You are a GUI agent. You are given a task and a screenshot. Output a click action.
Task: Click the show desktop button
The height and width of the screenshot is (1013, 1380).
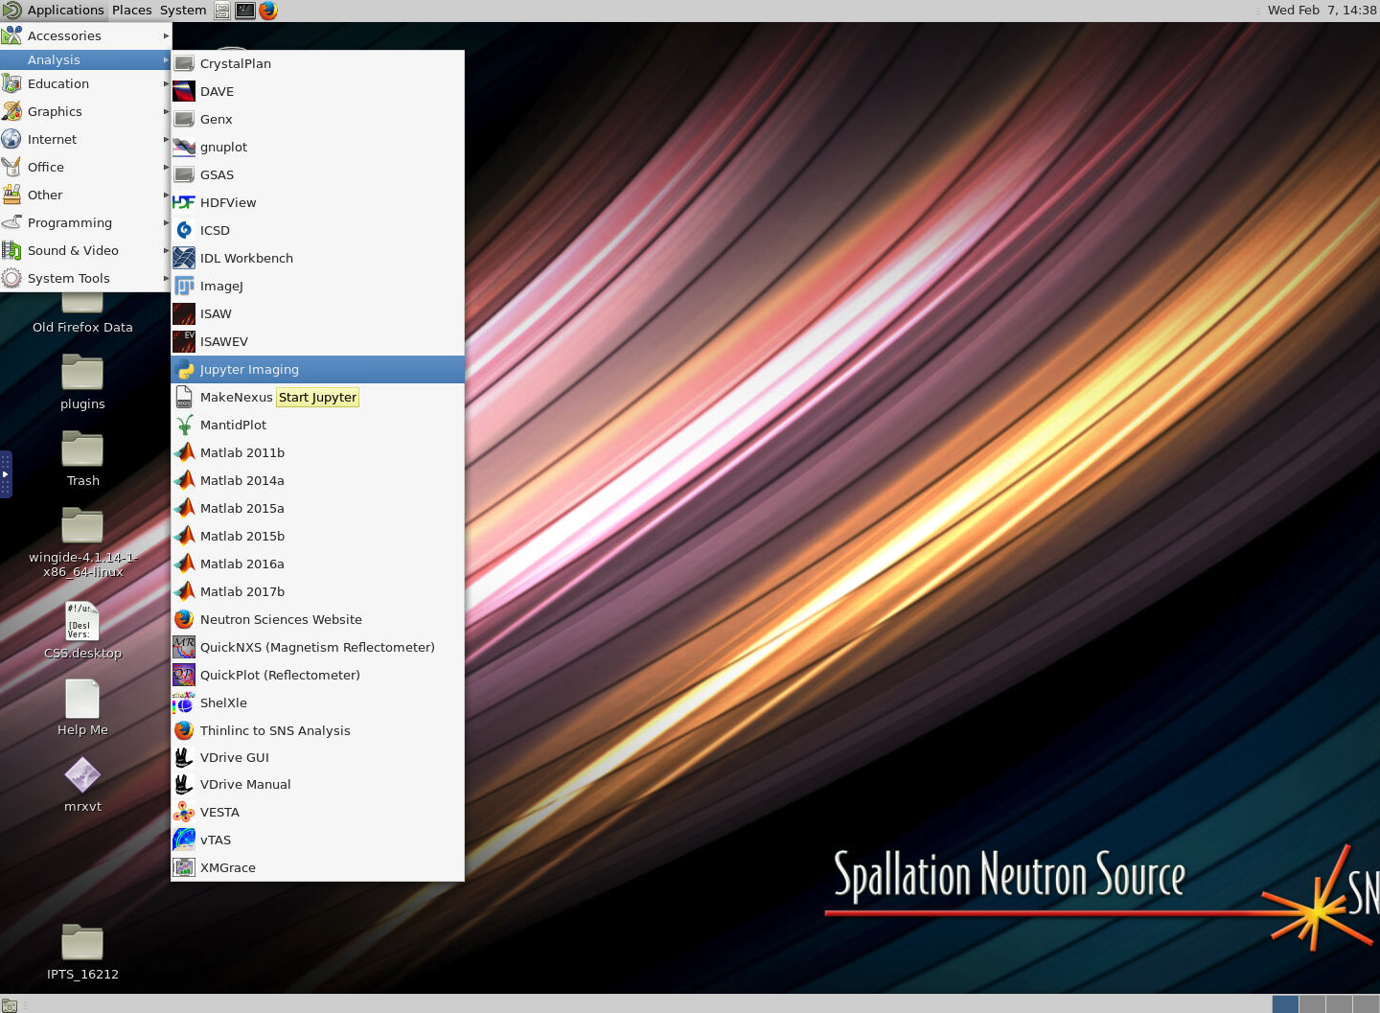point(9,1005)
